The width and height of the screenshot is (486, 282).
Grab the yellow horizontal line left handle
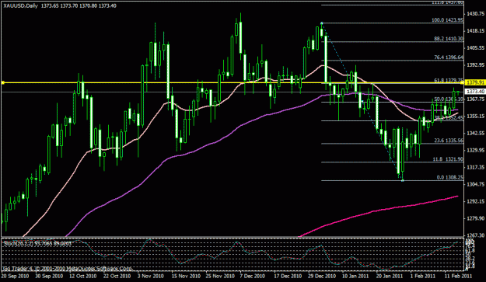(x=3, y=82)
